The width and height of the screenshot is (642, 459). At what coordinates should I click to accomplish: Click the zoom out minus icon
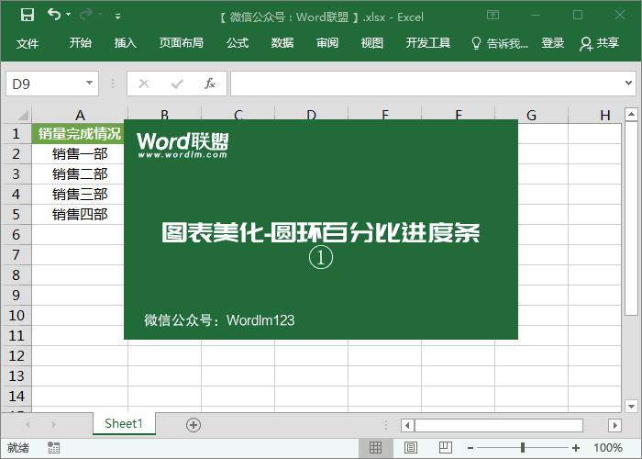coord(470,448)
